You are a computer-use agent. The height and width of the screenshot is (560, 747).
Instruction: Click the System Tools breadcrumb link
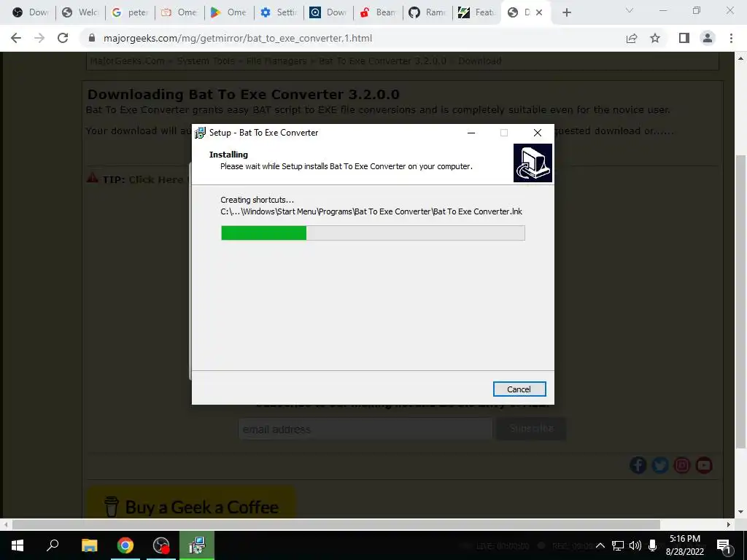tap(206, 61)
